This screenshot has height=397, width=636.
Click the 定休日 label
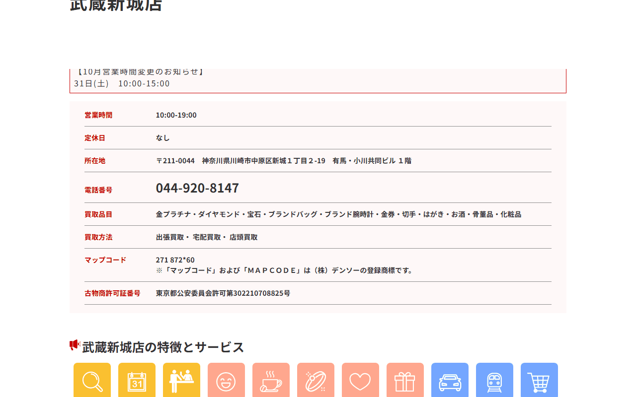click(95, 138)
